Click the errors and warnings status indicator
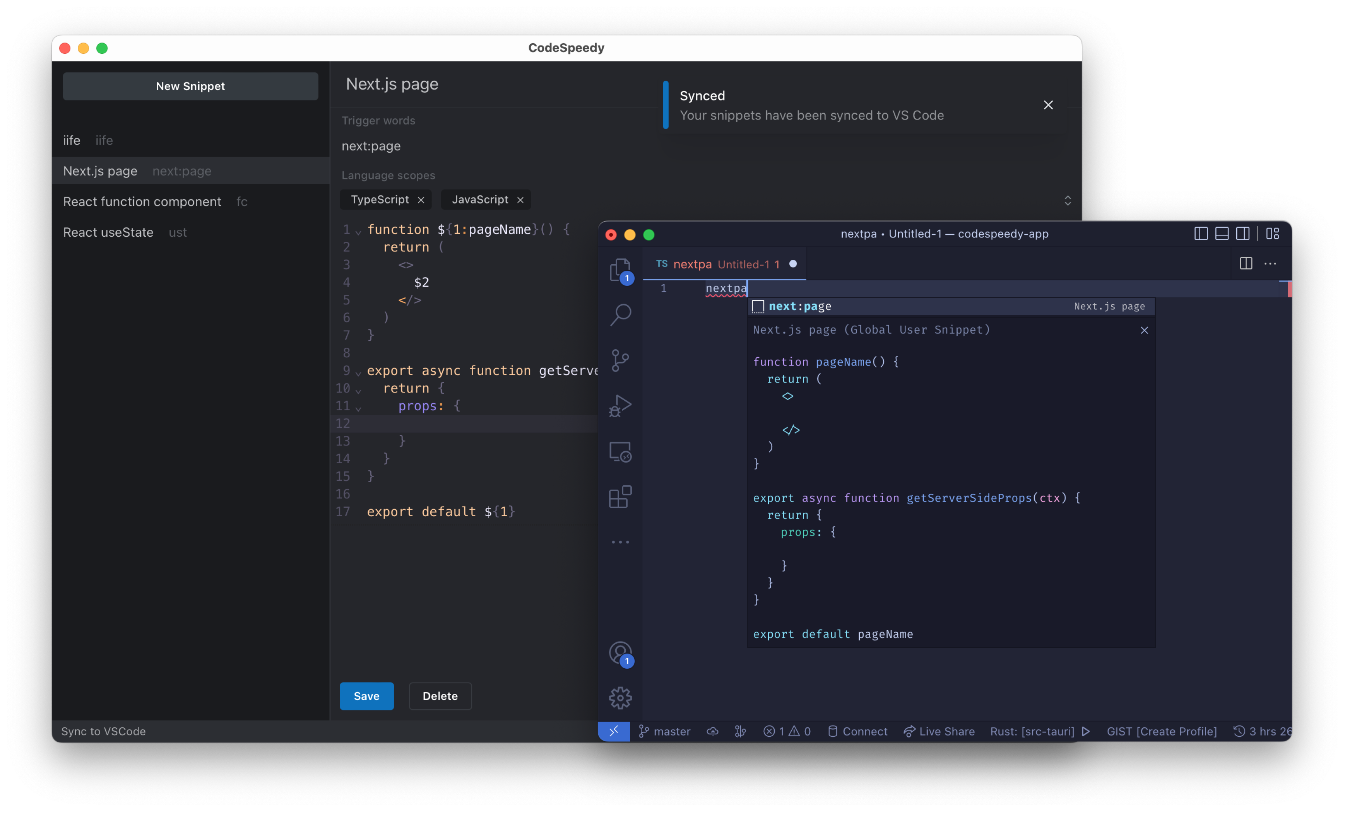The width and height of the screenshot is (1345, 816). click(x=787, y=731)
